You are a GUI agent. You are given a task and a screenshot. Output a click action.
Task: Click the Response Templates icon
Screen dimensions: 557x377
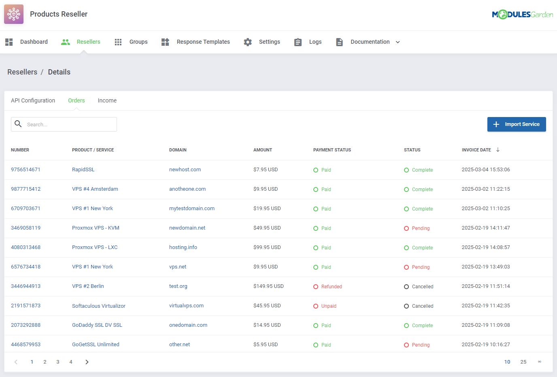pyautogui.click(x=165, y=42)
